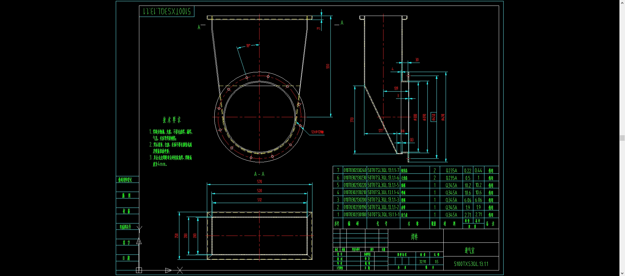Select part number 5070TSL3QL.13.1.1-2
The height and width of the screenshot is (276, 625).
click(384, 207)
